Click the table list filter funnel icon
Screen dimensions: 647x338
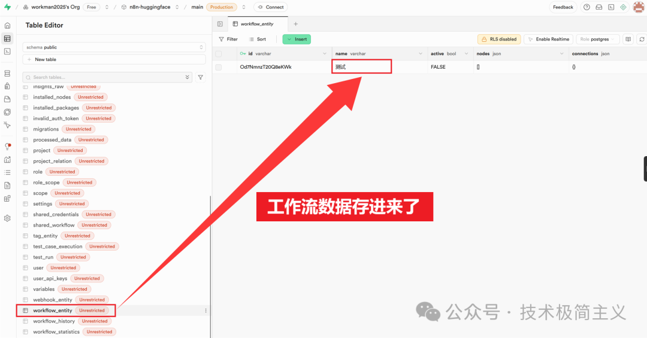(201, 77)
